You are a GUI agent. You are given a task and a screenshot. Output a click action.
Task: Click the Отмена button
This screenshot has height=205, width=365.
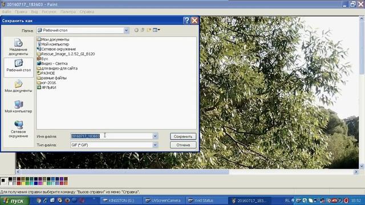point(183,145)
